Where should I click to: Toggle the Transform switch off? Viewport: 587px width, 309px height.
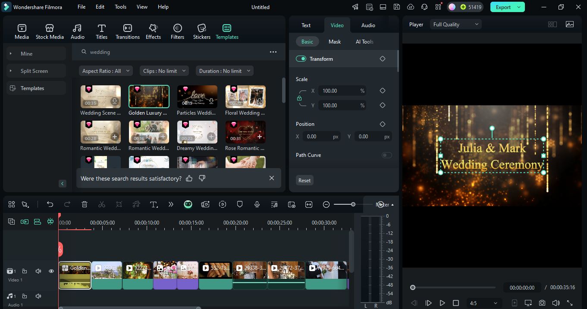[x=301, y=59]
